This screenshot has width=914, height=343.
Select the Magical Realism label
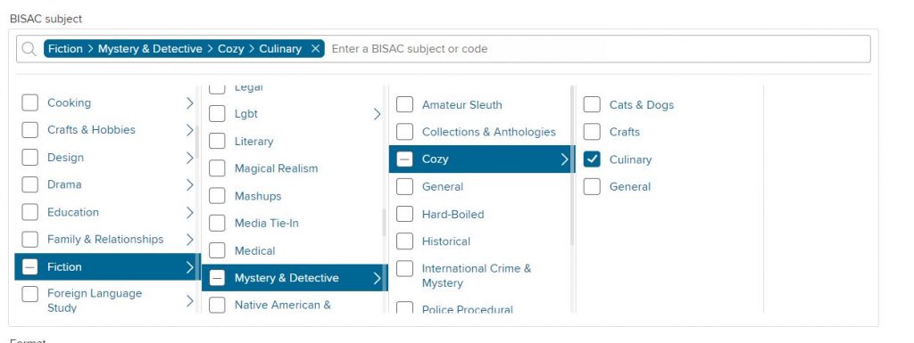tap(277, 168)
